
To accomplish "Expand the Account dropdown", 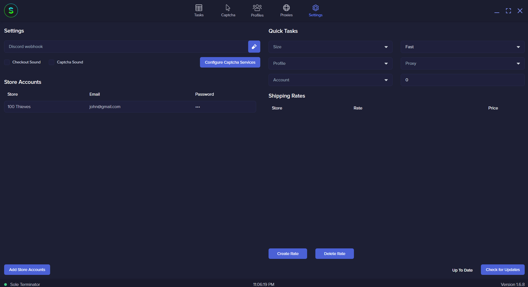I will [330, 80].
